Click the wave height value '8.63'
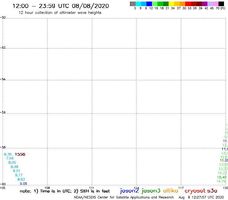The height and width of the screenshot is (200, 228). [21, 179]
